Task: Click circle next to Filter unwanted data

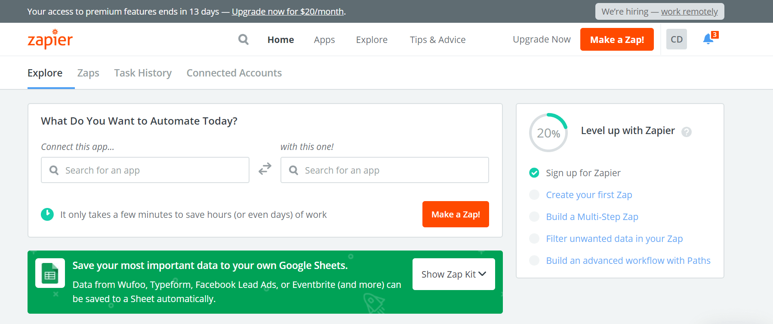Action: tap(534, 238)
